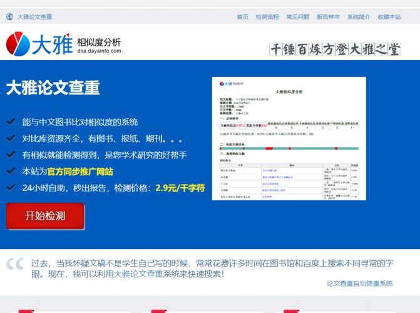Click 收藏本站 in the top navigation
This screenshot has width=420, height=313.
click(389, 17)
